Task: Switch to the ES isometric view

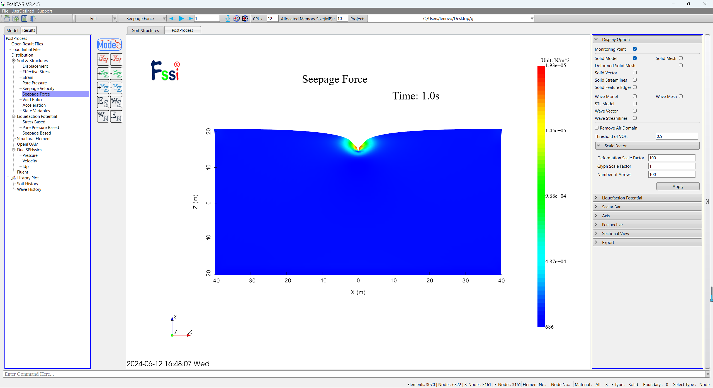Action: [x=103, y=102]
